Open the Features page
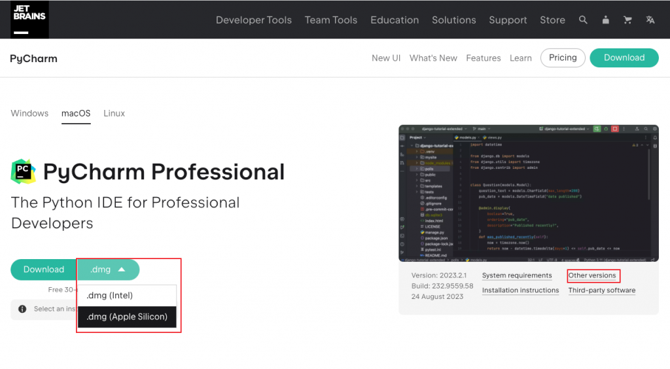 (x=484, y=58)
